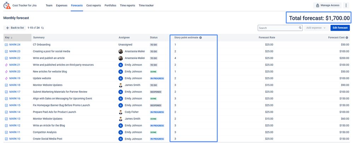Click Anastasiia Maliei's avatar on MARK-23 row
This screenshot has width=353, height=143.
point(121,51)
